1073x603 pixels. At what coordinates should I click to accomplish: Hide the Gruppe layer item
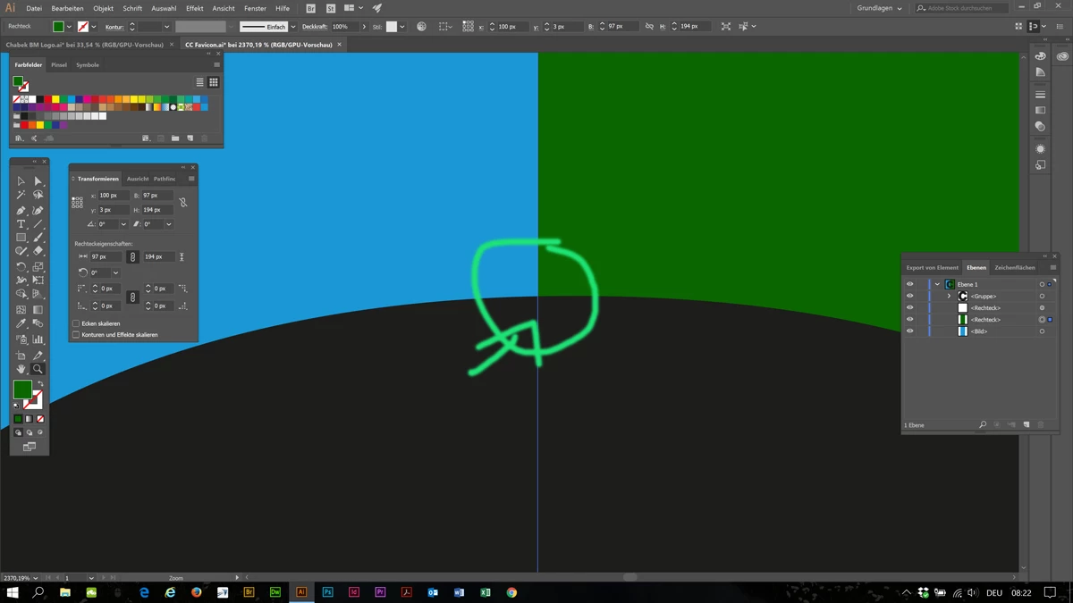click(x=910, y=297)
